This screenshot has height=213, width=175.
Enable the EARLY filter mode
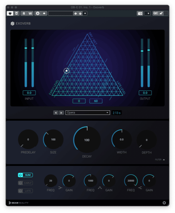click(x=26, y=183)
